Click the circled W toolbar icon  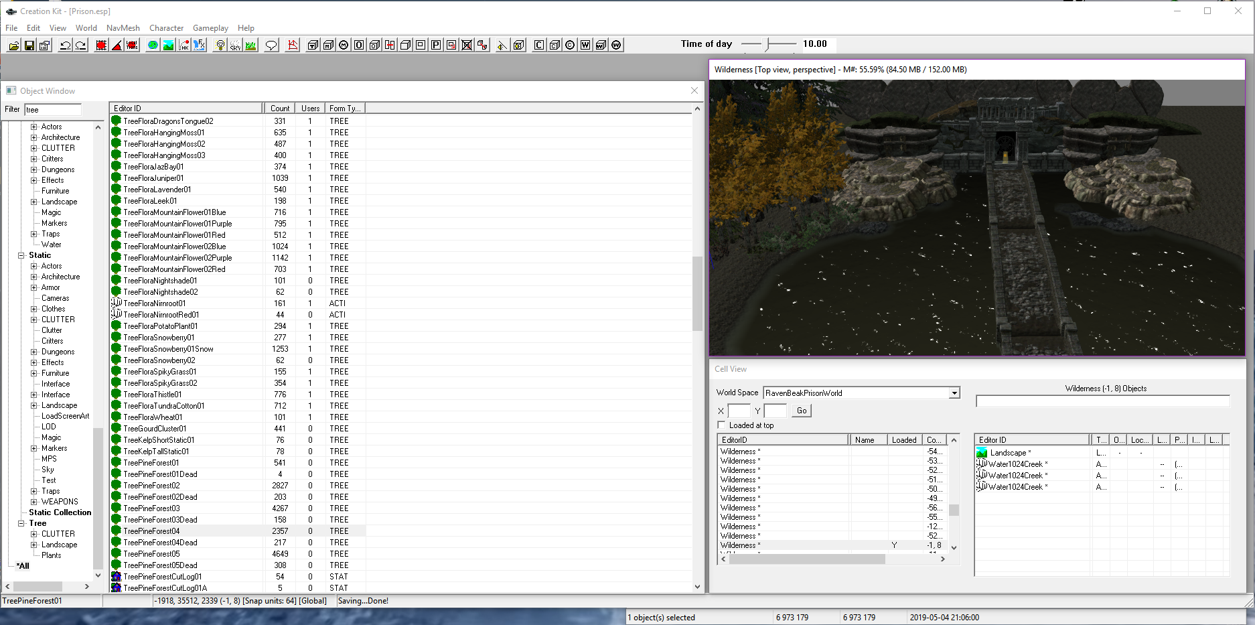tap(616, 45)
